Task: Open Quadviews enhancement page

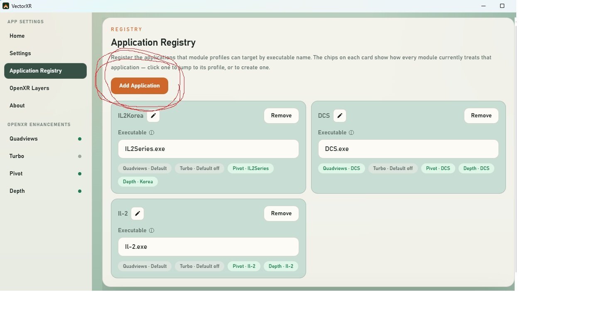Action: tap(45, 139)
